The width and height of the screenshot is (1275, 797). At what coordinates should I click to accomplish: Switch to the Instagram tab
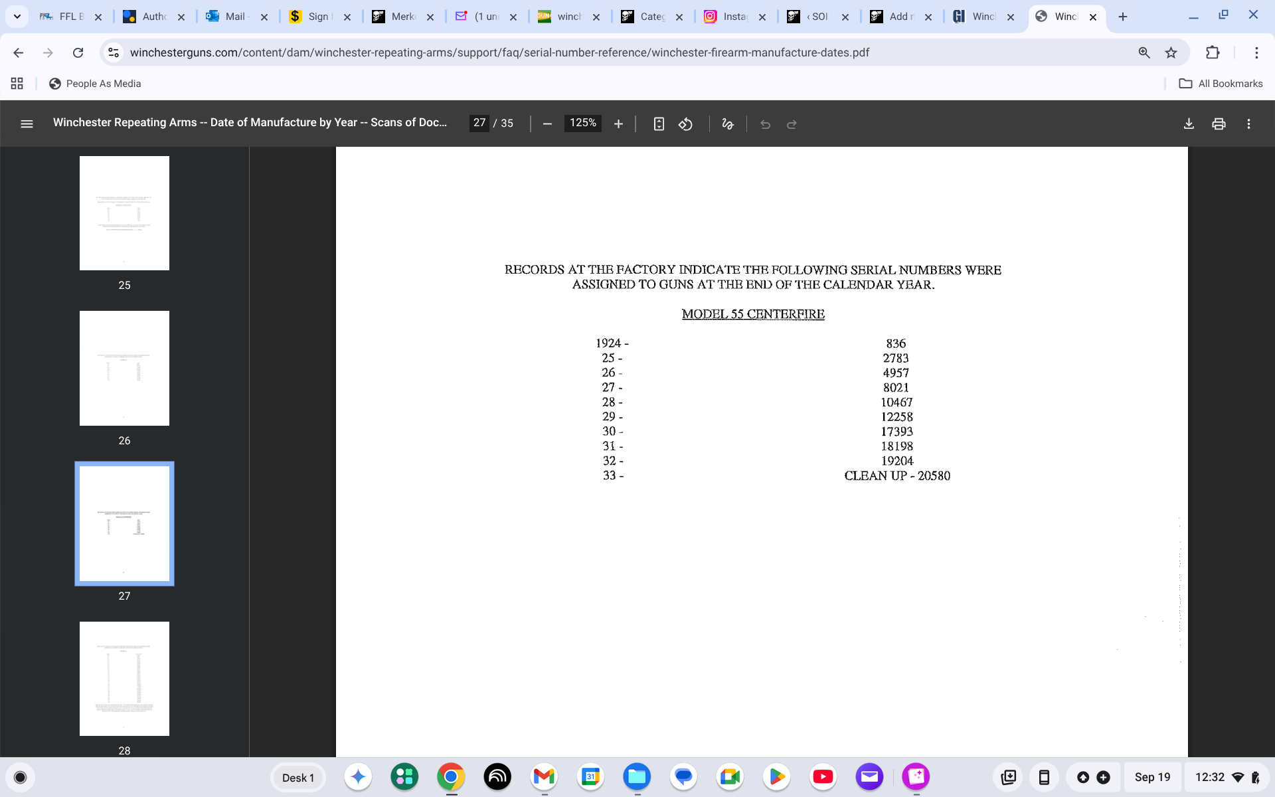pos(734,17)
